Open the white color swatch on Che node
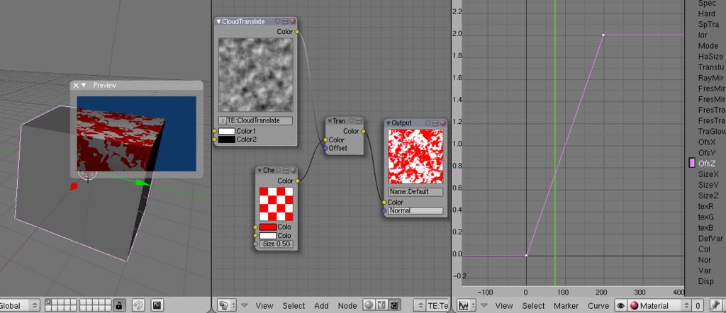The width and height of the screenshot is (726, 313). click(268, 236)
